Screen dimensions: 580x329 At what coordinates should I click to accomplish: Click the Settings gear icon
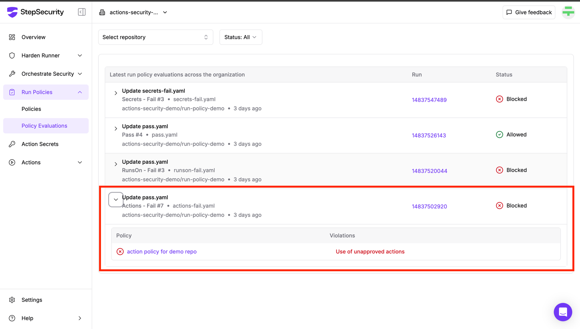[x=12, y=300]
